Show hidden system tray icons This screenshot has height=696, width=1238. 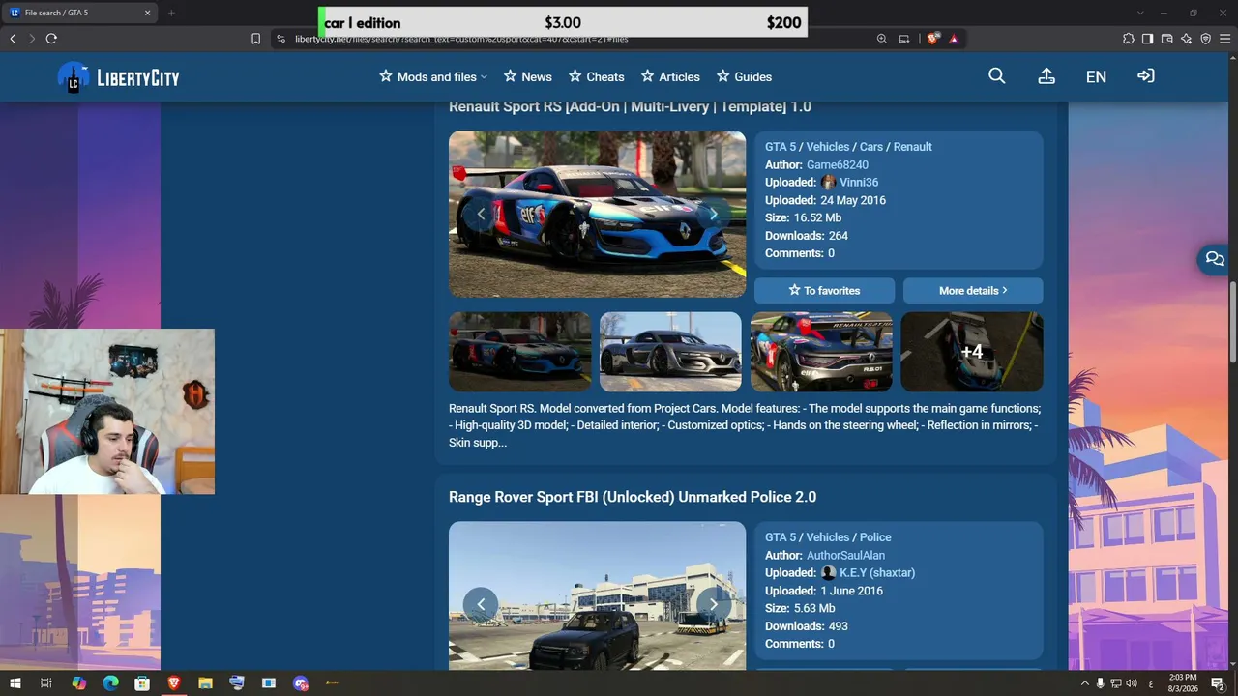1084,683
